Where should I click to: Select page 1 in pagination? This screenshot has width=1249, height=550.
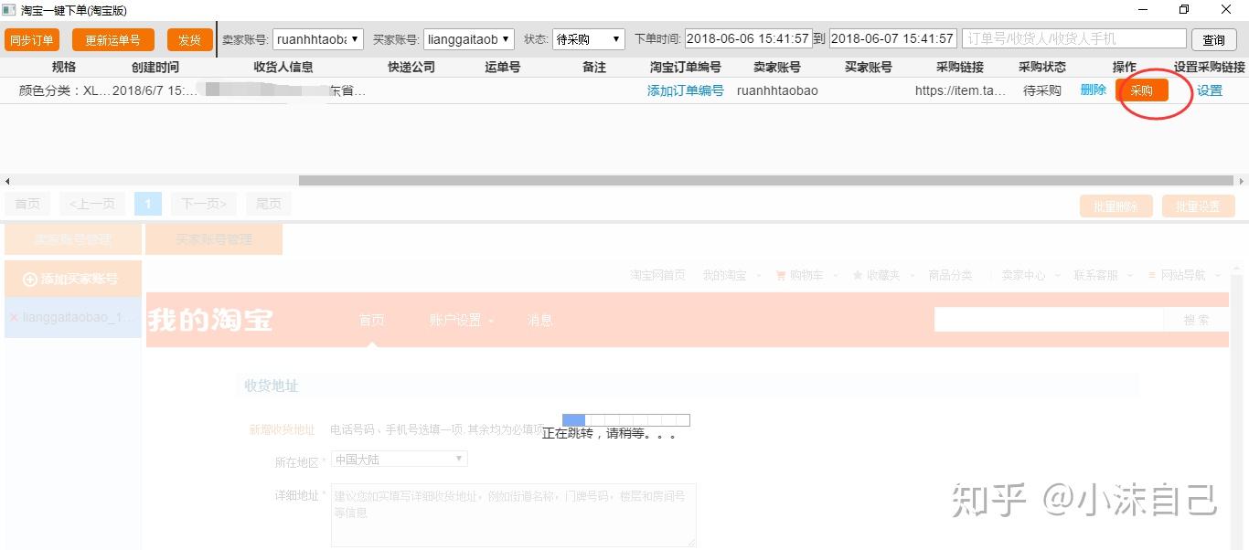click(147, 204)
